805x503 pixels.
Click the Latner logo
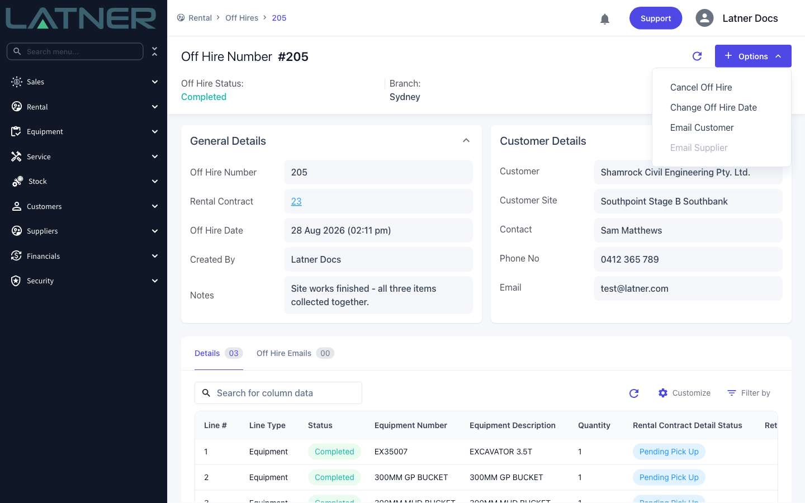[x=81, y=18]
